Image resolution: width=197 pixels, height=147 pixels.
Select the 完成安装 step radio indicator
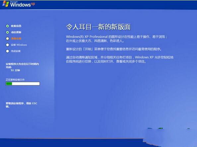[8, 51]
